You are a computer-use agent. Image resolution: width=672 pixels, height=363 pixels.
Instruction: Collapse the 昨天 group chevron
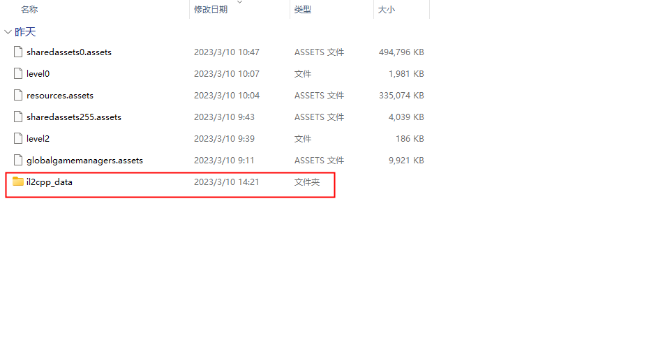[8, 31]
